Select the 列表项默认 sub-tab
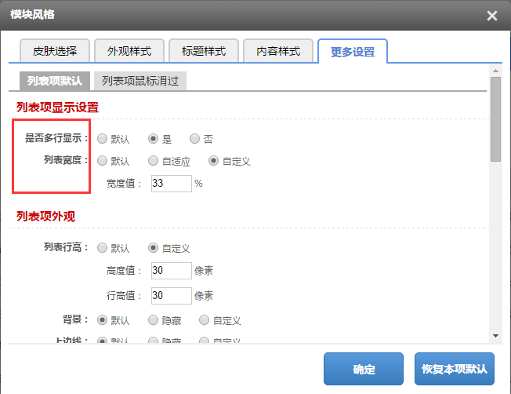This screenshot has width=511, height=394. [54, 81]
